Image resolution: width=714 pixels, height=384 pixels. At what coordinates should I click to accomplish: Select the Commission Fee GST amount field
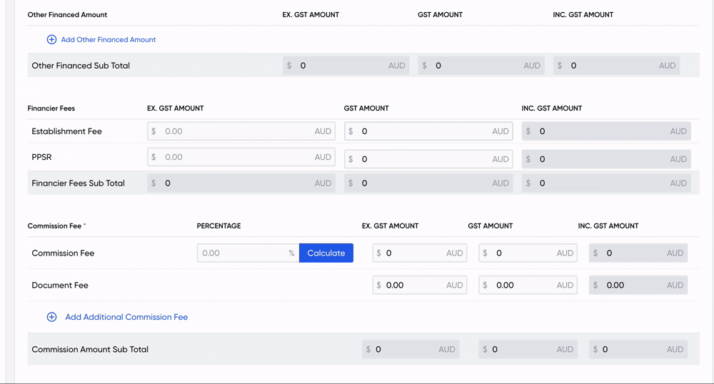click(x=523, y=253)
